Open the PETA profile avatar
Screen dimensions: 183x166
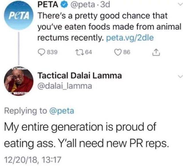(x=18, y=16)
